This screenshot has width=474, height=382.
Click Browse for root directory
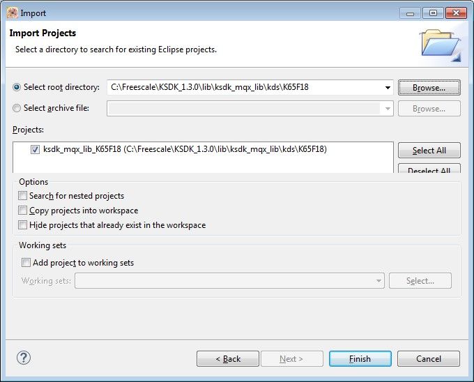(x=429, y=88)
